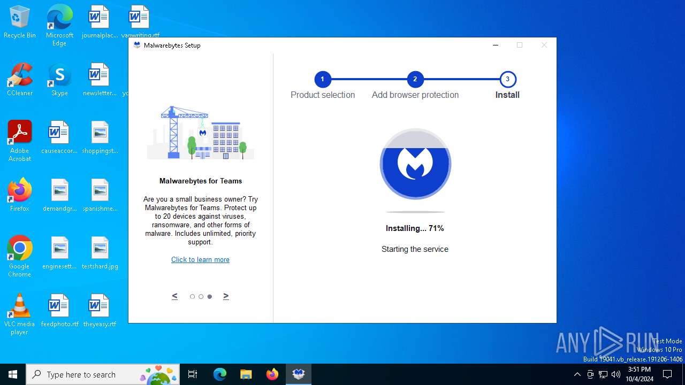The height and width of the screenshot is (385, 685).
Task: Select the testshard.jpg file icon
Action: tap(100, 253)
